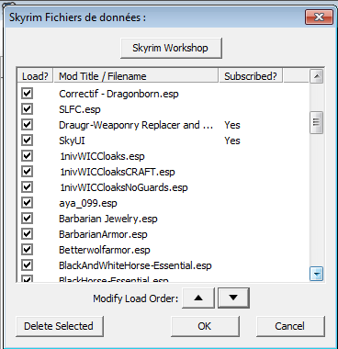Toggle Draugr-Weaponry Replacer load checkbox

(28, 124)
